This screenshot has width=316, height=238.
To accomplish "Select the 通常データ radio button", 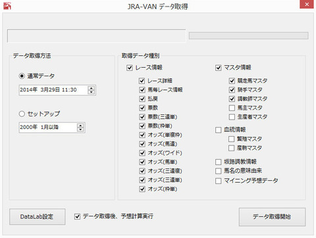I will (22, 76).
